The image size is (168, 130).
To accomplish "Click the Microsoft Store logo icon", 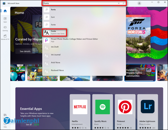I will (x=4, y=3).
